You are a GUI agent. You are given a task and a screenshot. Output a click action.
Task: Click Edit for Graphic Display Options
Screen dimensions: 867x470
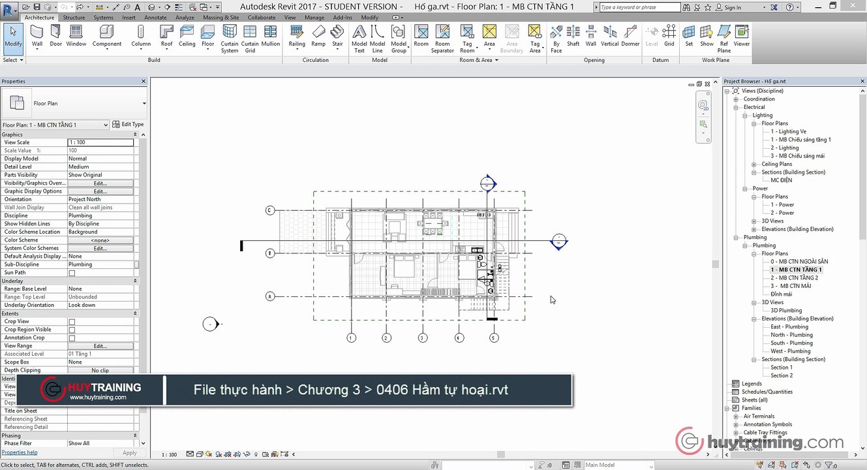coord(100,191)
